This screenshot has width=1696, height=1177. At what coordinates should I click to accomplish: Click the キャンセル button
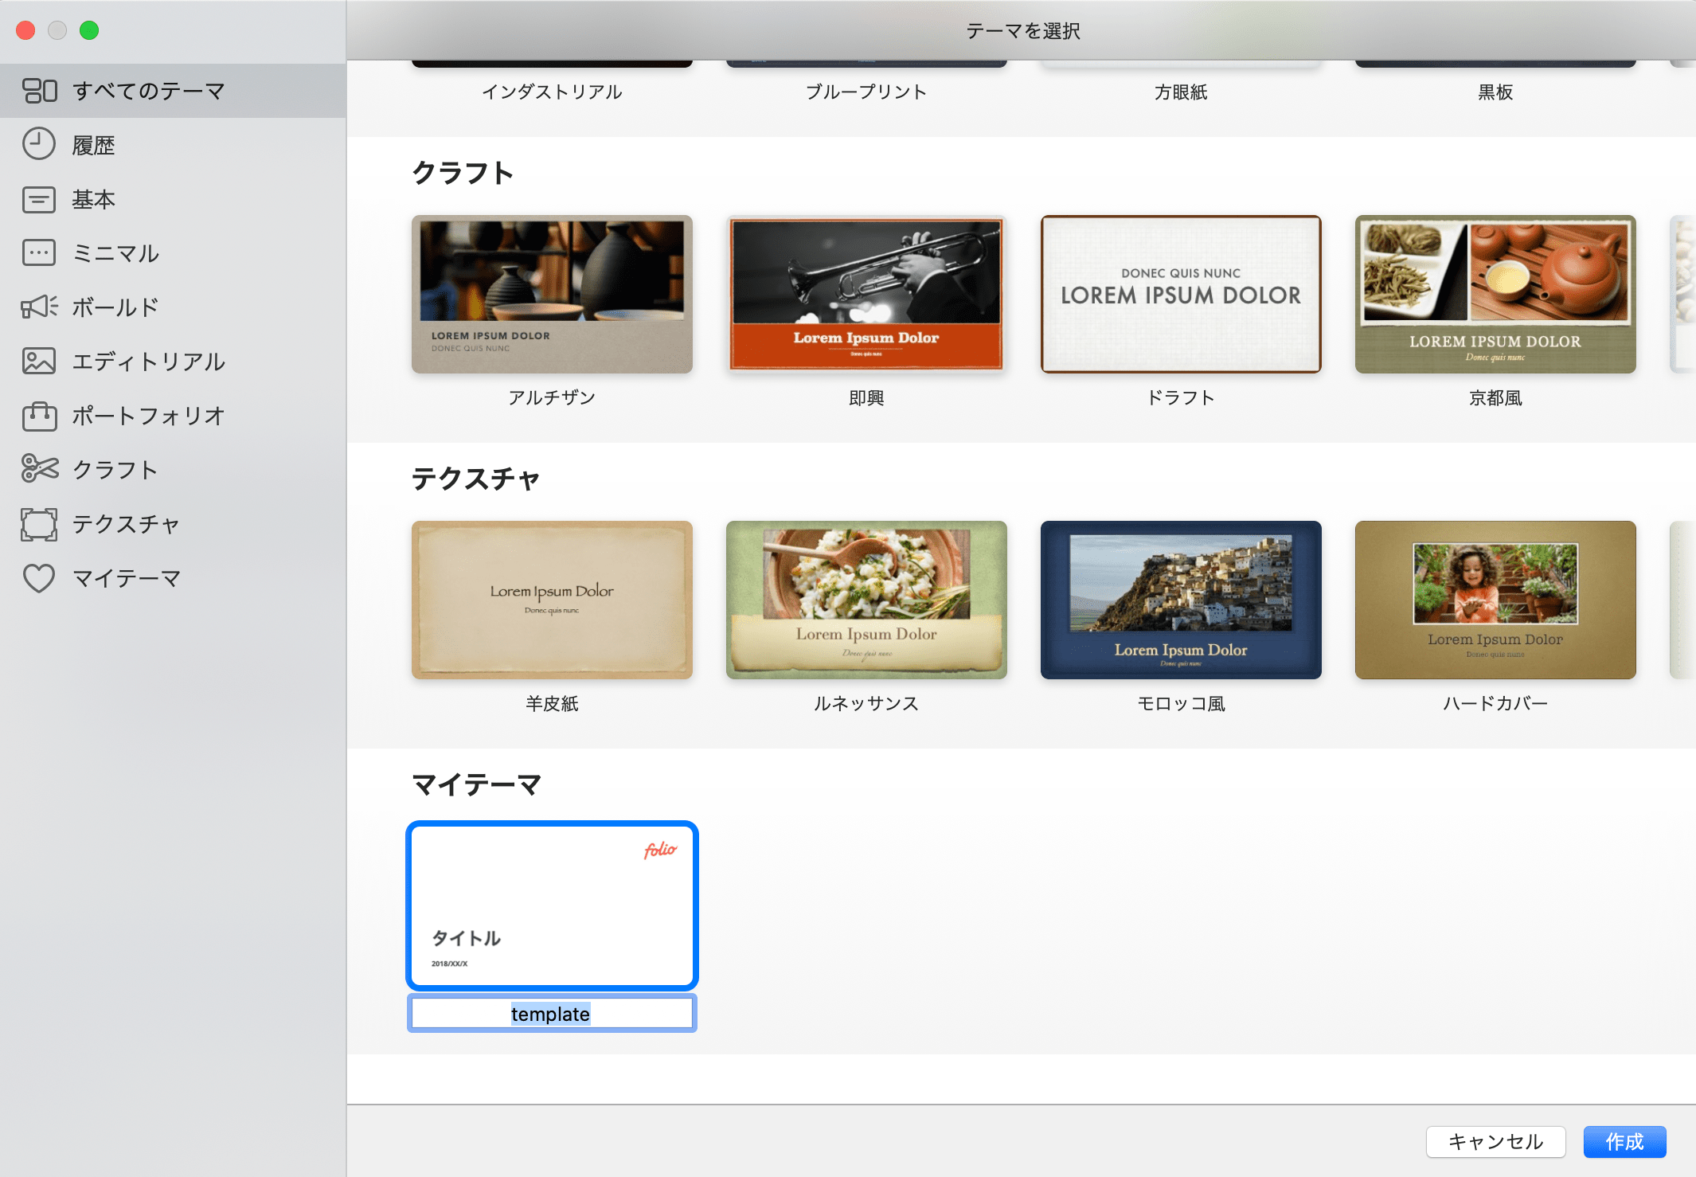pyautogui.click(x=1495, y=1142)
